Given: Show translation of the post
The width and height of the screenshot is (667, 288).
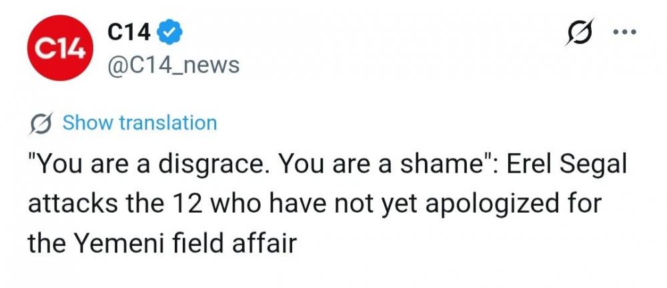Looking at the screenshot, I should 139,123.
